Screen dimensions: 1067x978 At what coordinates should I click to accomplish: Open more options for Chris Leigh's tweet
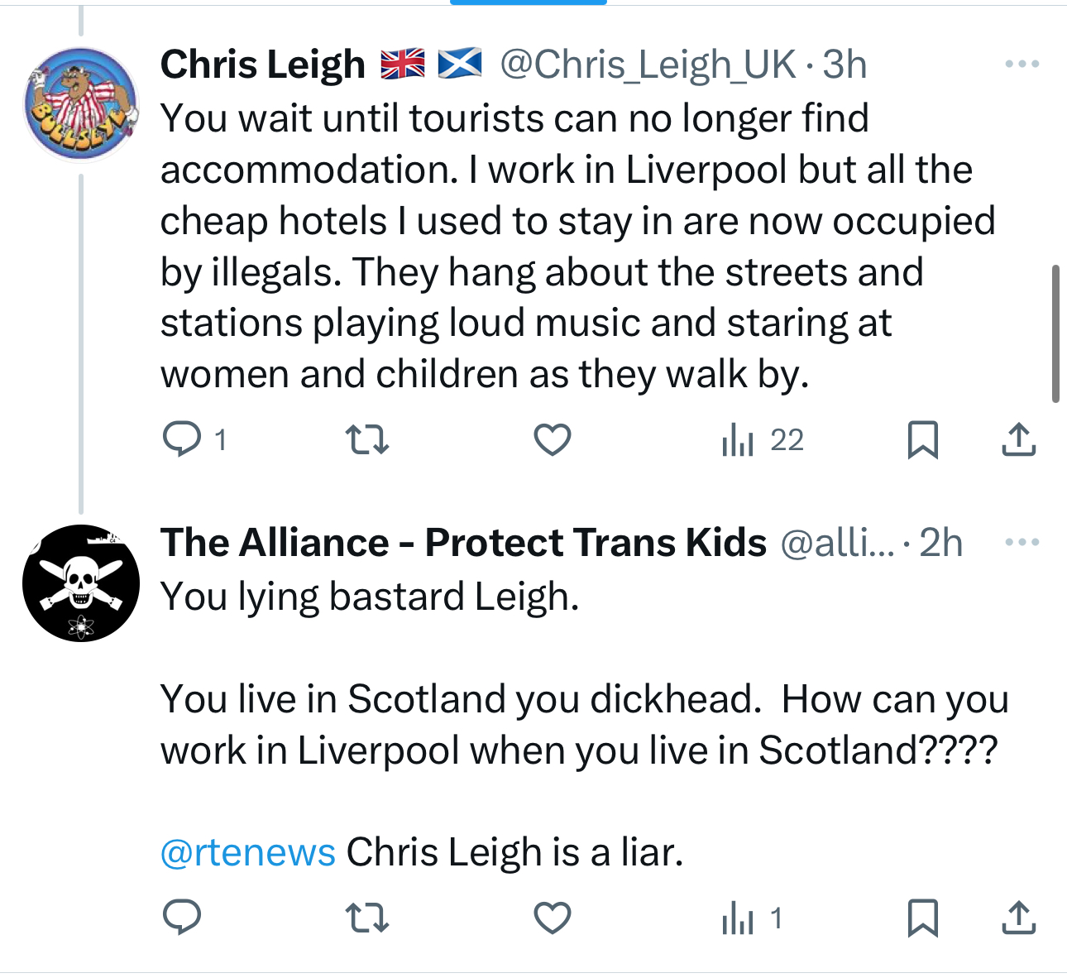coord(1022,65)
